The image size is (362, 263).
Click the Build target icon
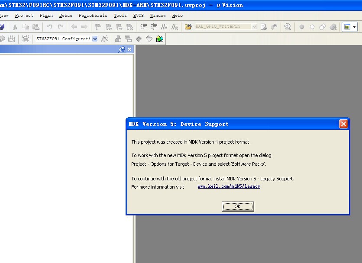click(2, 39)
